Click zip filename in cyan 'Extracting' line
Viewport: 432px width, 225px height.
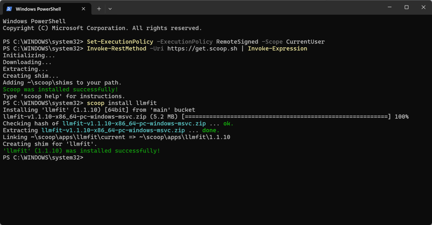click(113, 130)
